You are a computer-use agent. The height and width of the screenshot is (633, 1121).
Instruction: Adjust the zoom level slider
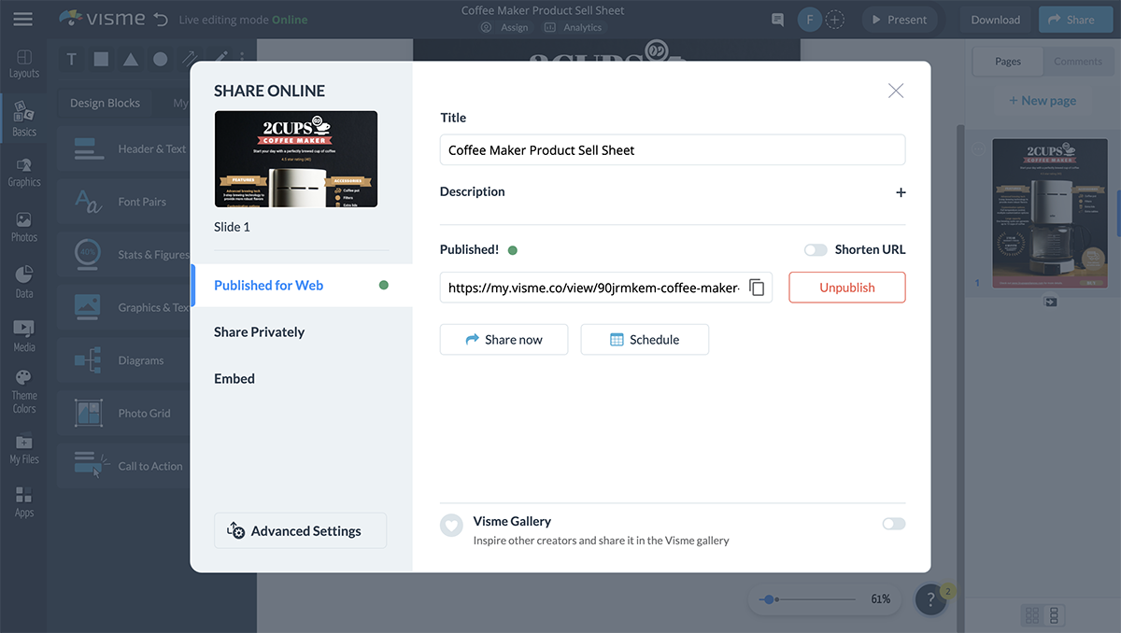[x=769, y=598]
